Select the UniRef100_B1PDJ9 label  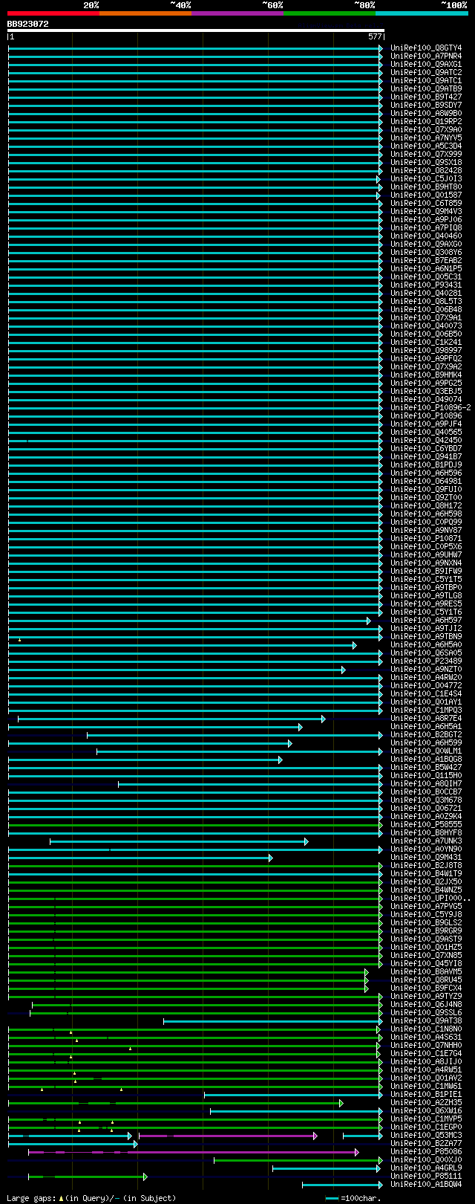[426, 465]
